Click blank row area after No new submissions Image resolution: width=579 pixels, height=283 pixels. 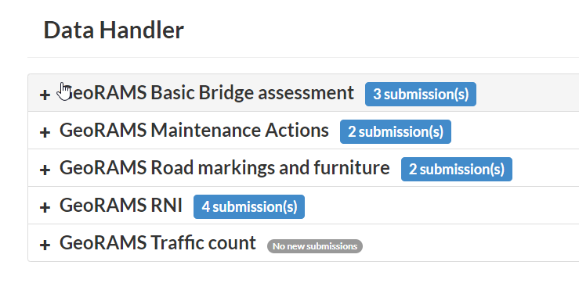pos(471,243)
